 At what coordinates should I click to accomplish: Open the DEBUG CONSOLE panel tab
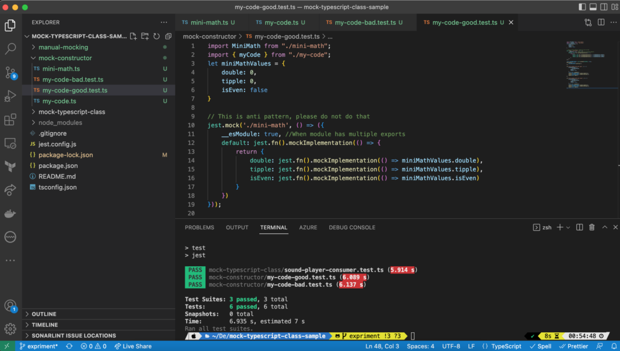(352, 227)
